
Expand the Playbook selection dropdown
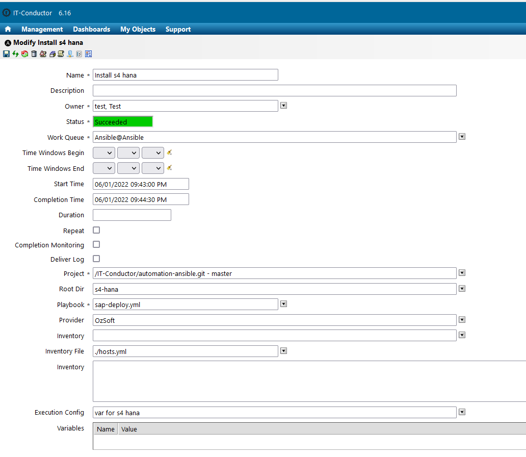[x=283, y=303]
